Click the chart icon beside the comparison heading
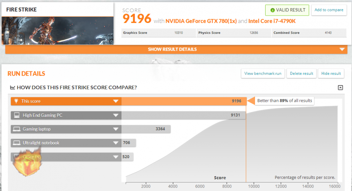The image size is (352, 191). [x=13, y=87]
